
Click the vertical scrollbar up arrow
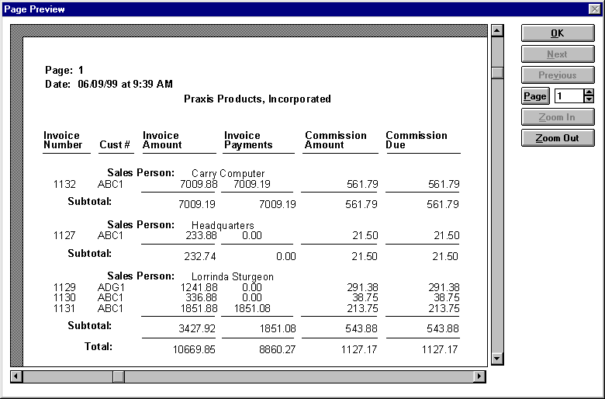click(x=497, y=30)
